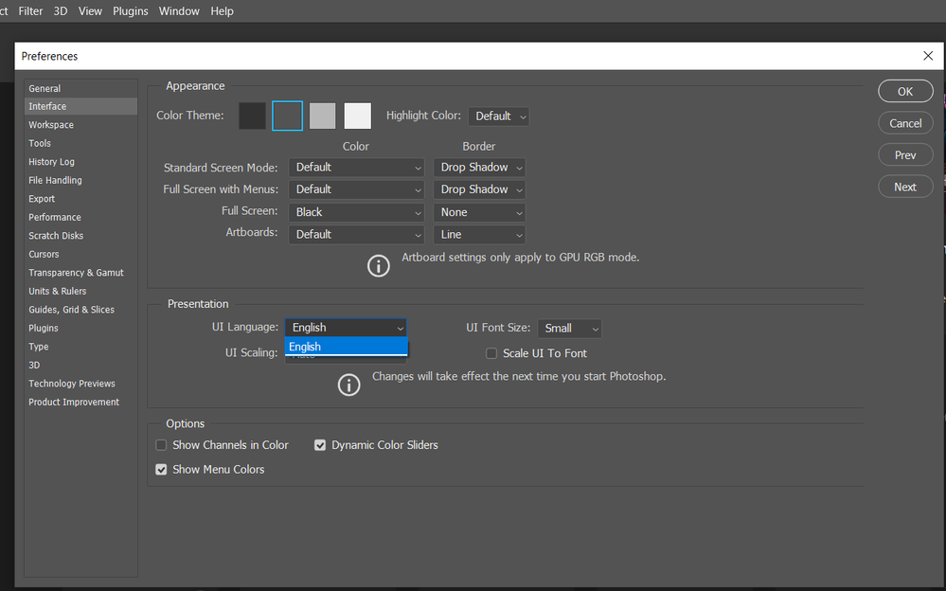The height and width of the screenshot is (591, 946).
Task: Select the light gray color theme swatch
Action: coord(323,116)
